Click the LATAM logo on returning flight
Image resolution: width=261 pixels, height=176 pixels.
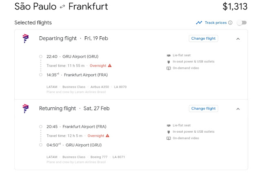pyautogui.click(x=26, y=108)
